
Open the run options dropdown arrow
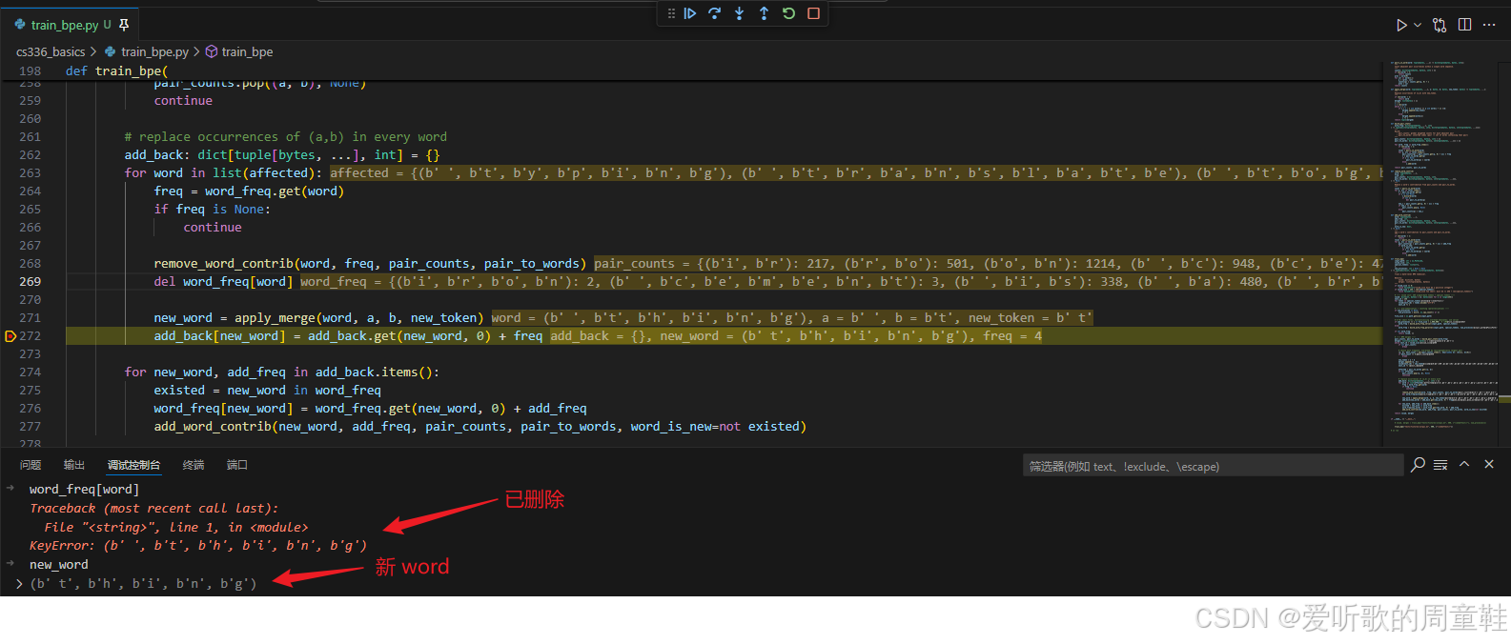(1418, 25)
